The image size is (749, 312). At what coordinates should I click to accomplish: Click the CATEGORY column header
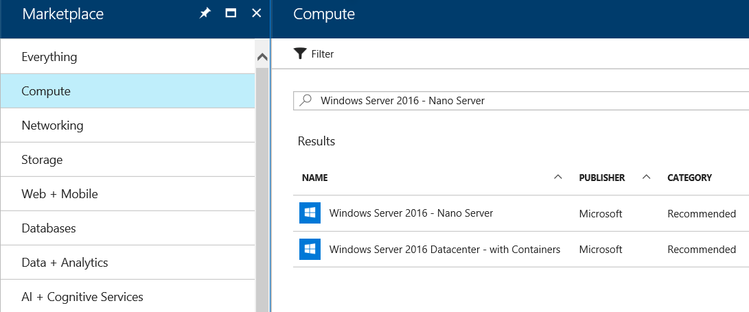point(689,178)
